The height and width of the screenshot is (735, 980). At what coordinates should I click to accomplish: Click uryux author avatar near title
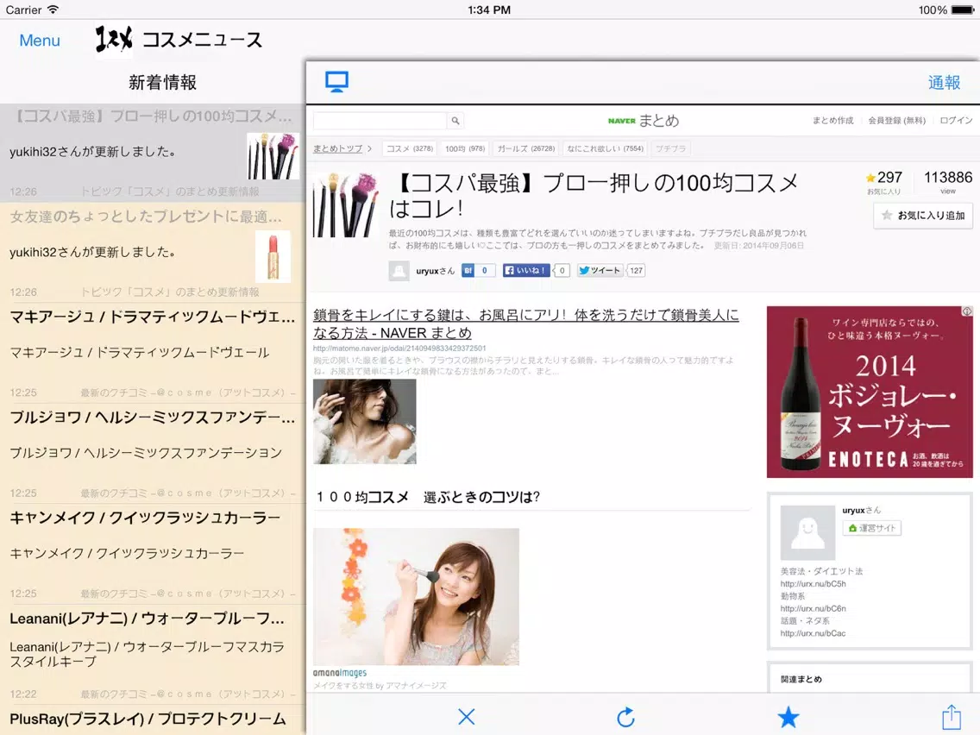pos(399,271)
